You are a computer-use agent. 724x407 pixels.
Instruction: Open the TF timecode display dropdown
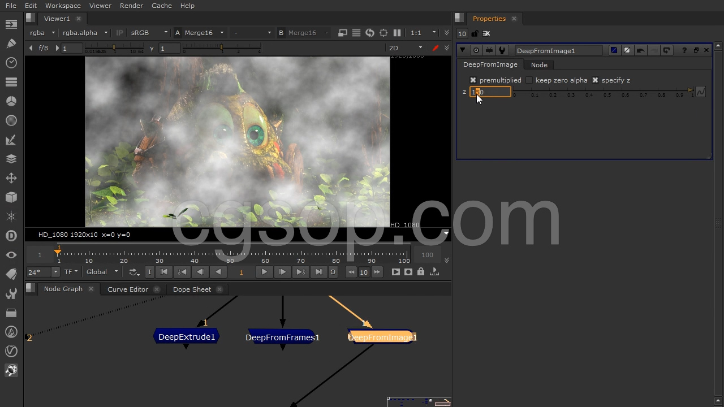71,272
